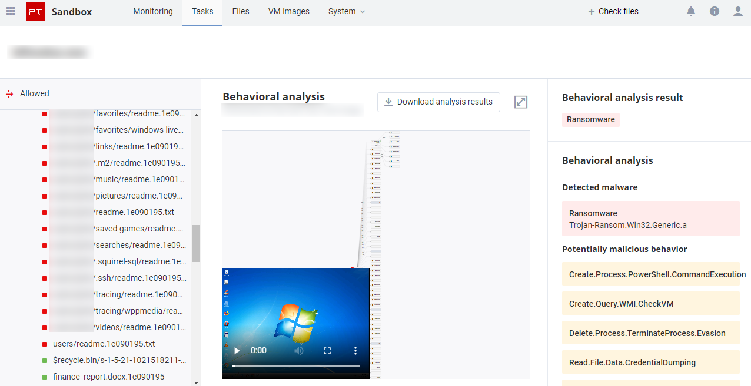This screenshot has width=751, height=386.
Task: Click the Check files button
Action: (x=613, y=12)
